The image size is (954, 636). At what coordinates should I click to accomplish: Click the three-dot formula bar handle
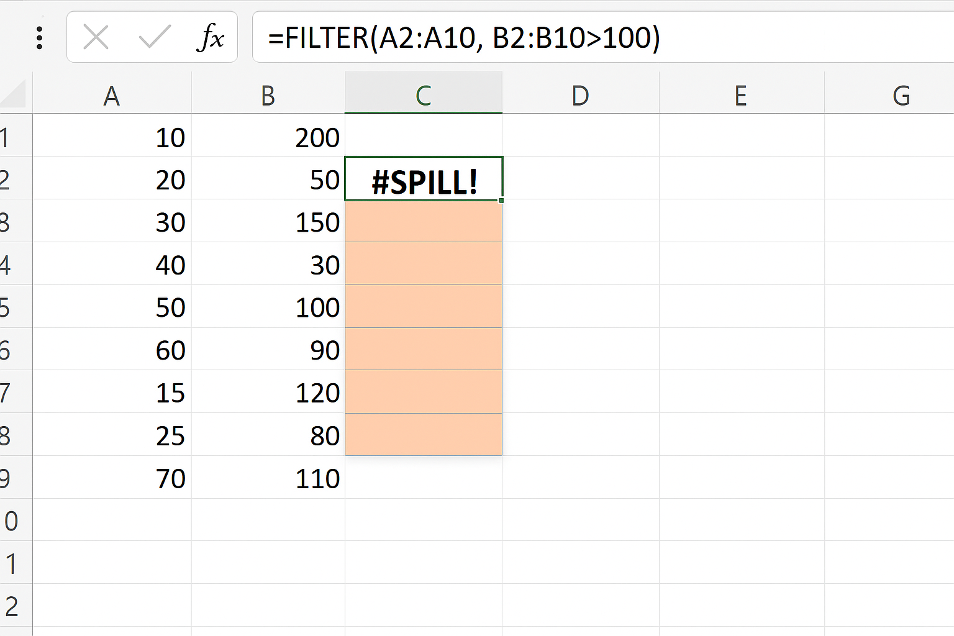(x=40, y=37)
